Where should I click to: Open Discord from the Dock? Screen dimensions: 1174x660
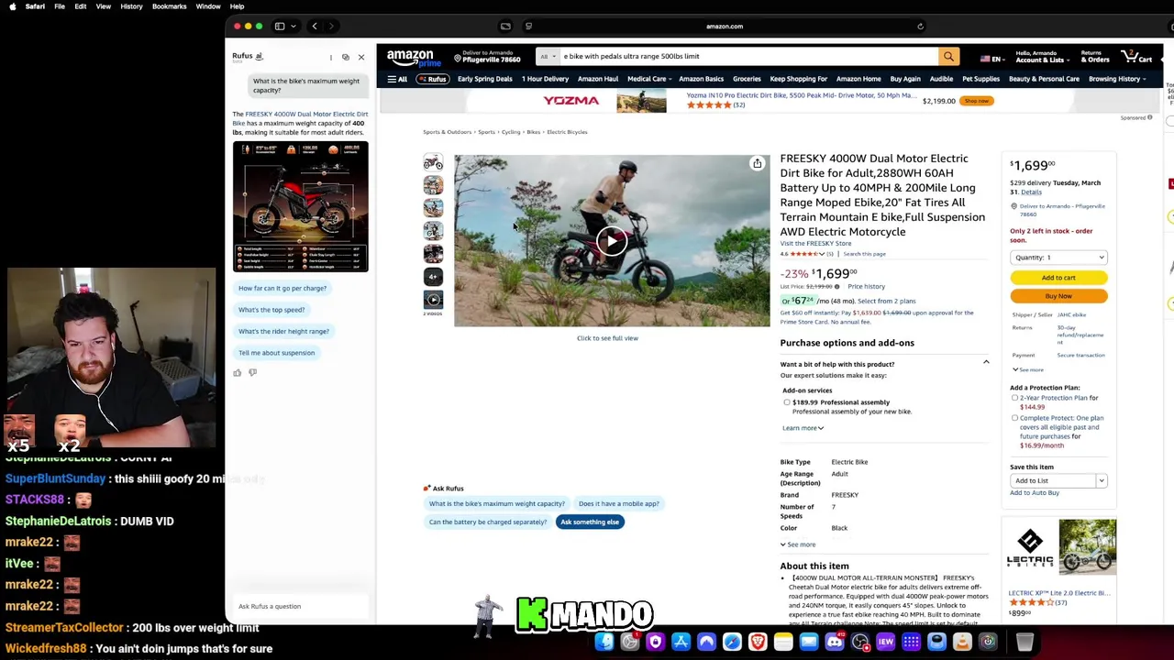point(834,643)
